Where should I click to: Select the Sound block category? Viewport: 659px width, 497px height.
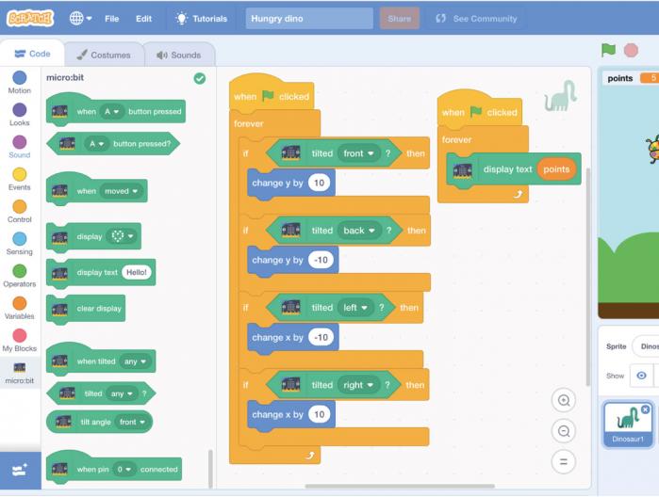coord(20,147)
